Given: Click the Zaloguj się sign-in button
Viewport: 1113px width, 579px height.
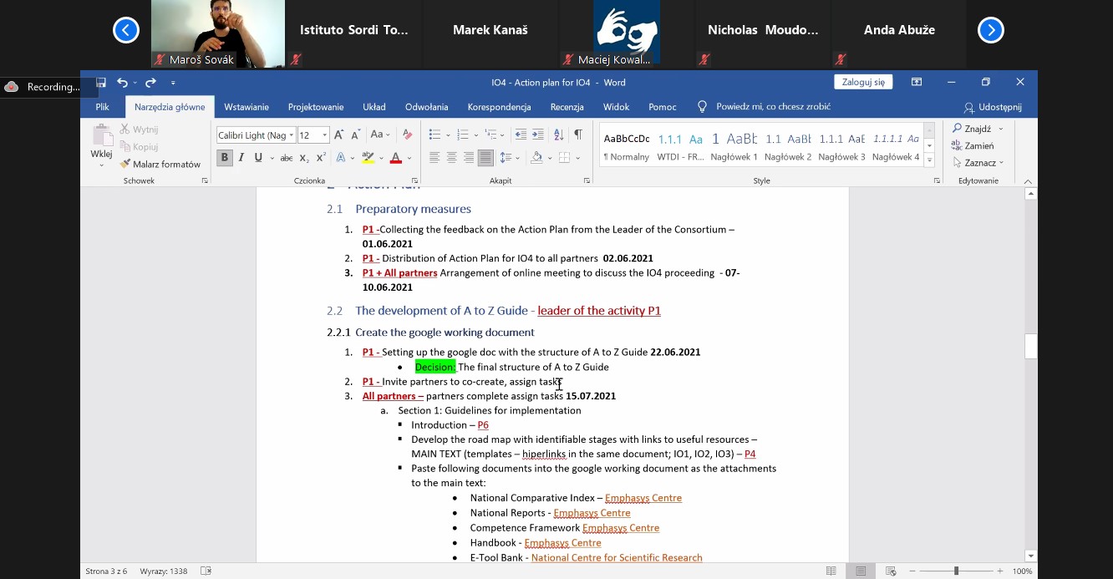Looking at the screenshot, I should 863,82.
